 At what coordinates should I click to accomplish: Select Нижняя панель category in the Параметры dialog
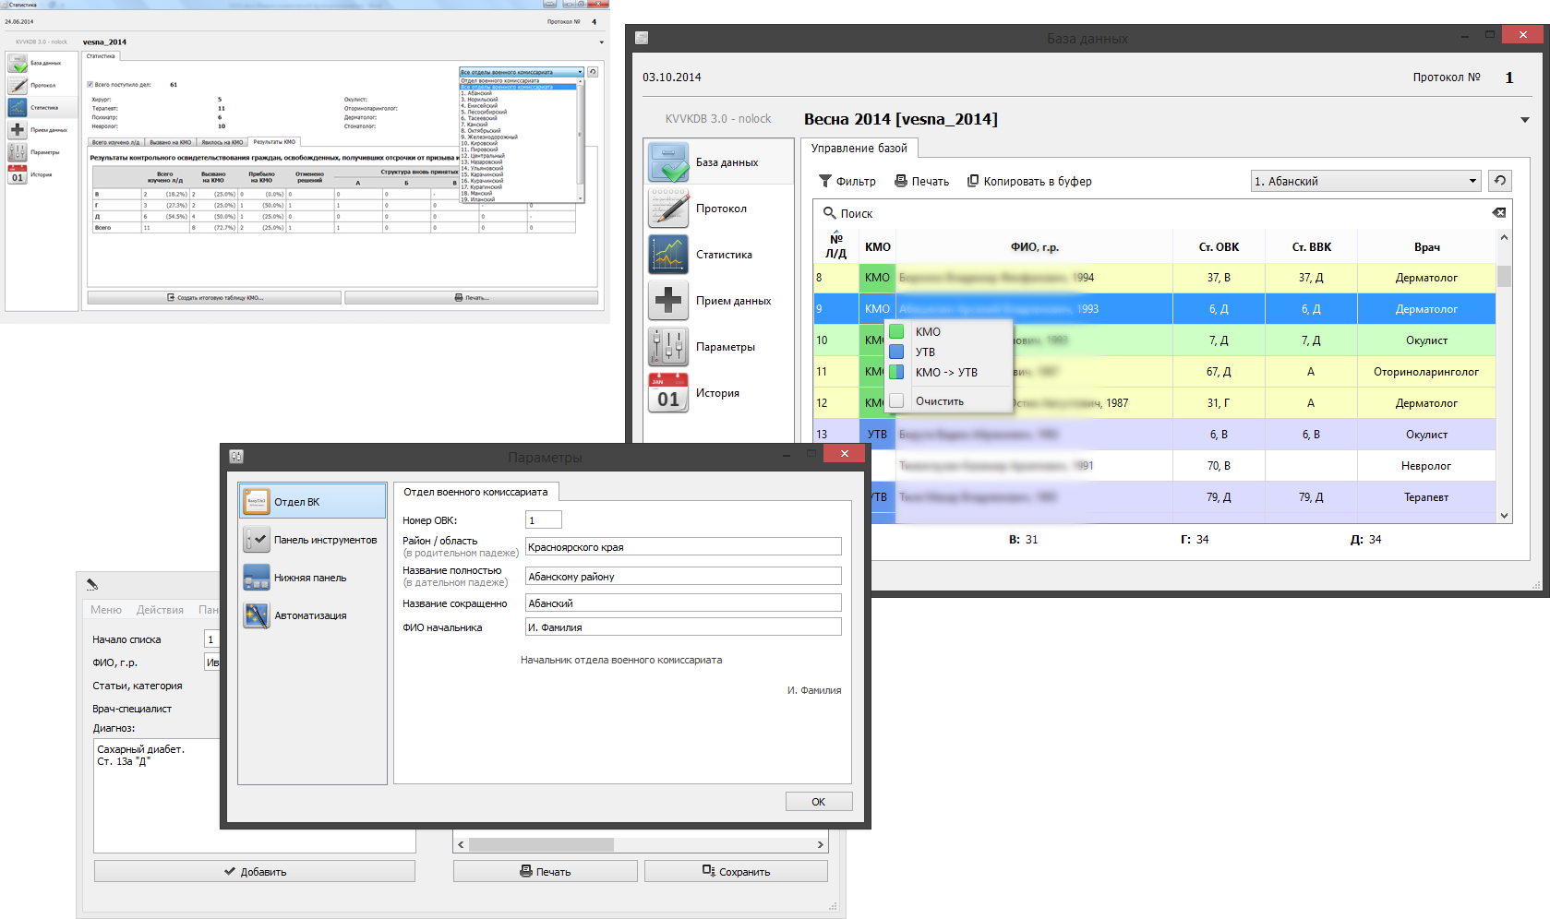tap(312, 578)
